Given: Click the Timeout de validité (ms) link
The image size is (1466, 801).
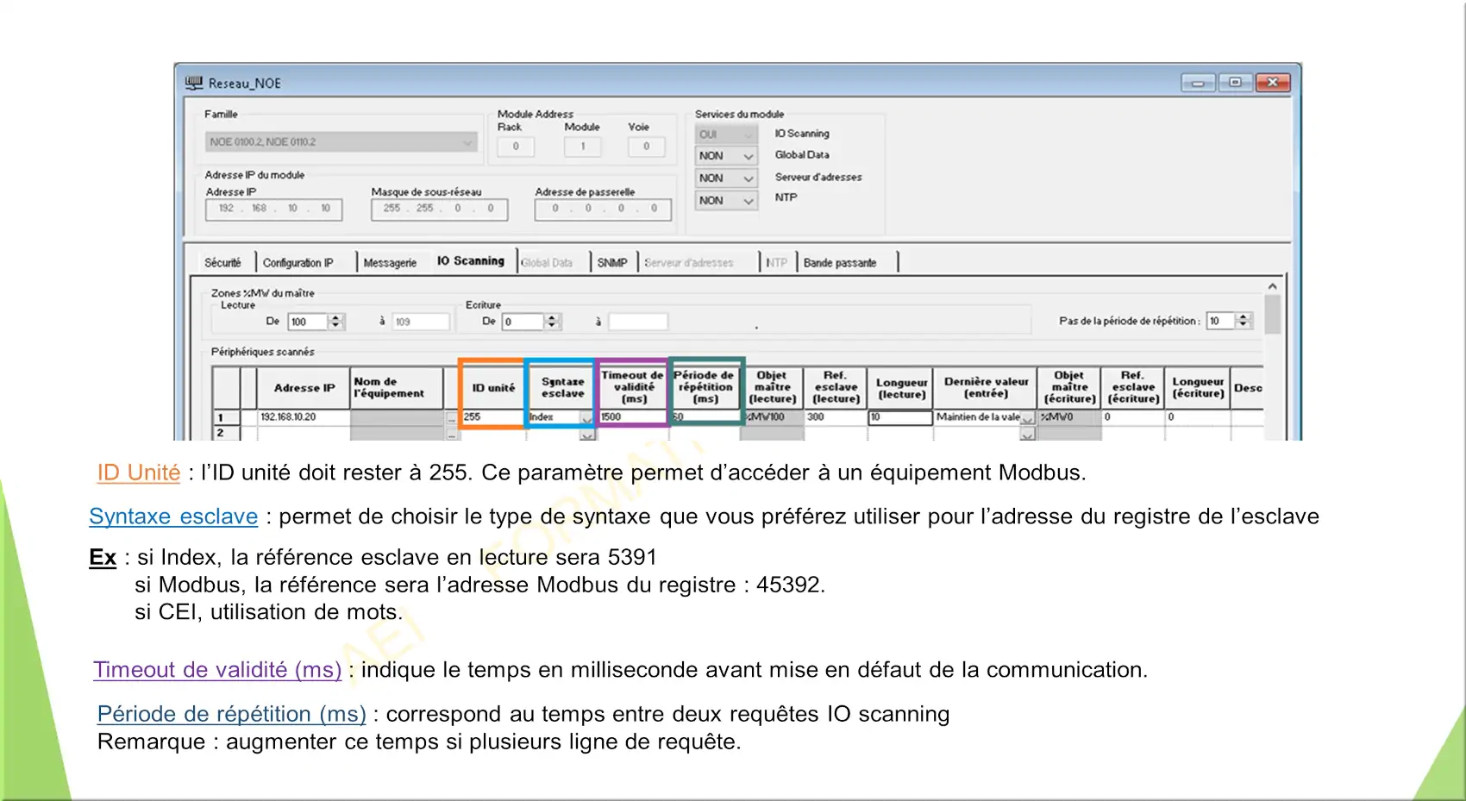Looking at the screenshot, I should coord(217,670).
